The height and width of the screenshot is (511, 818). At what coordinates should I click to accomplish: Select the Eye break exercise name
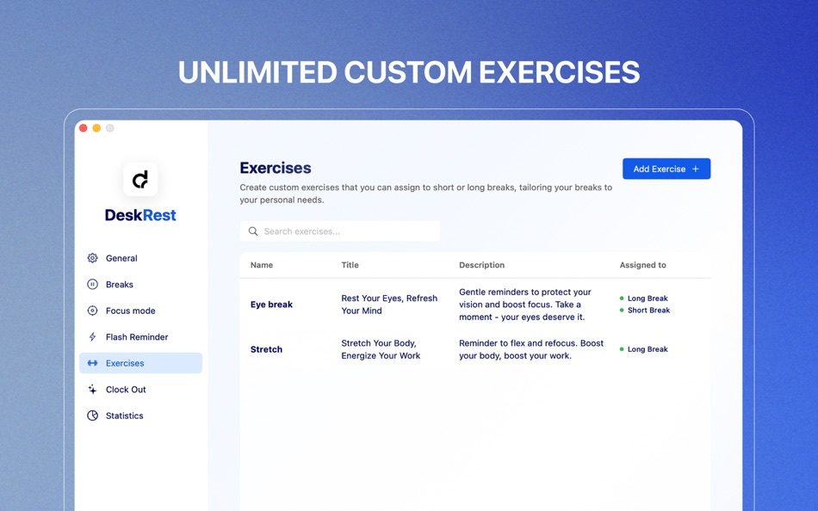coord(271,305)
